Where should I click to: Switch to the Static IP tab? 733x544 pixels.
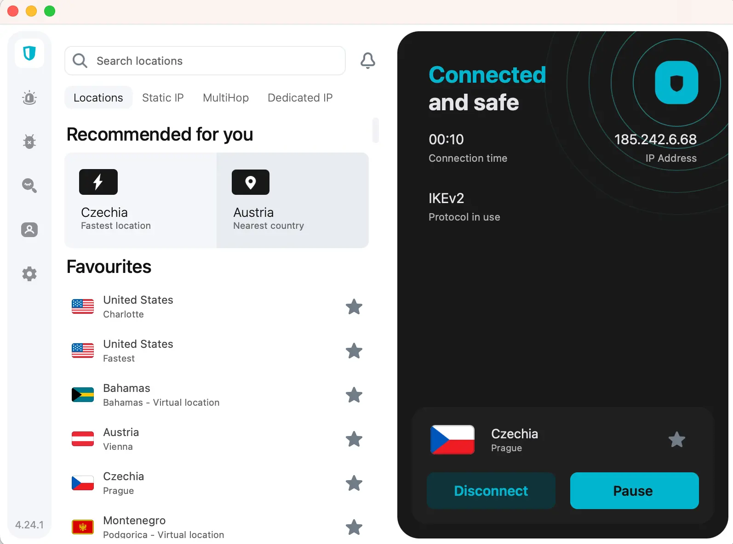(x=163, y=98)
